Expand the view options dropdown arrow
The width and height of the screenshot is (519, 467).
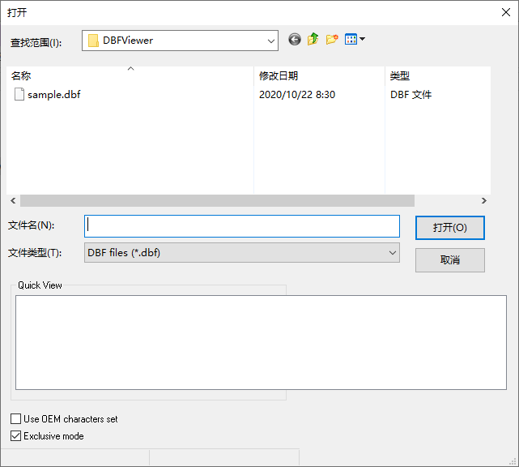pyautogui.click(x=362, y=39)
